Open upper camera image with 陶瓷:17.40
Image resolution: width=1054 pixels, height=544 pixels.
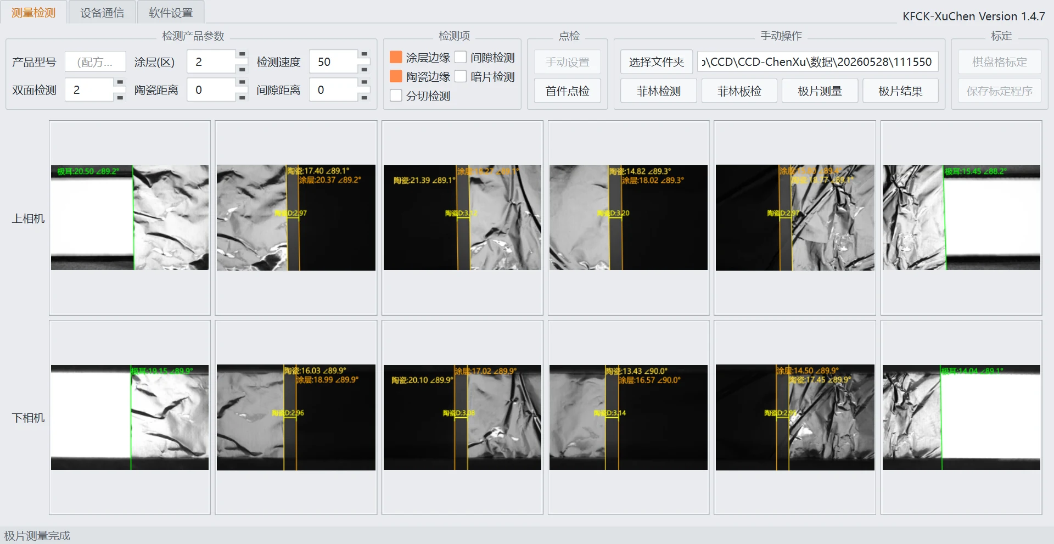point(296,217)
